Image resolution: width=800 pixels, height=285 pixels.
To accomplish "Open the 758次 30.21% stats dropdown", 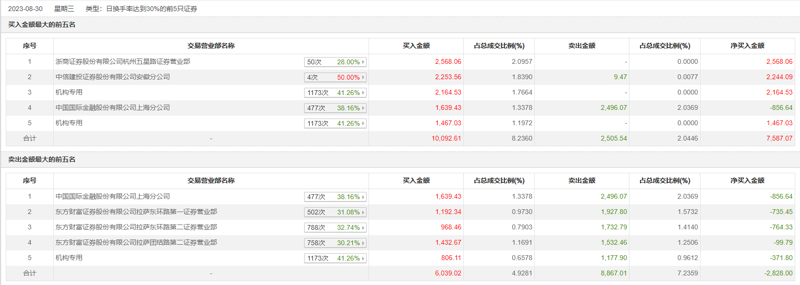I will pyautogui.click(x=335, y=243).
